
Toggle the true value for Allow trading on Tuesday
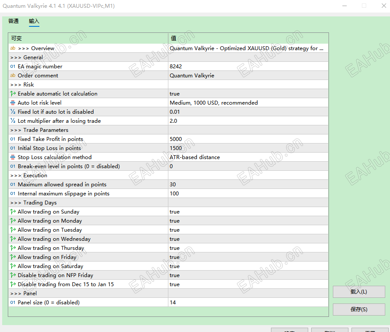pyautogui.click(x=248, y=230)
